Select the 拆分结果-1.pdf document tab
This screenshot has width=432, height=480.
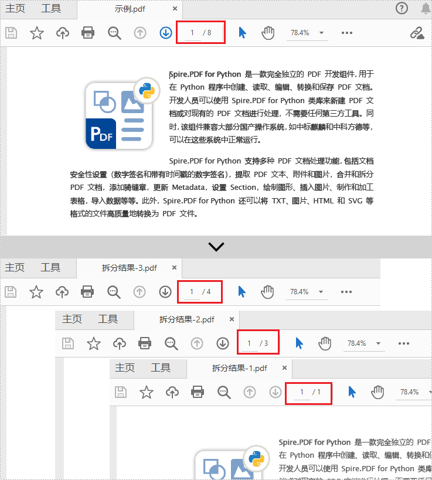(x=239, y=368)
